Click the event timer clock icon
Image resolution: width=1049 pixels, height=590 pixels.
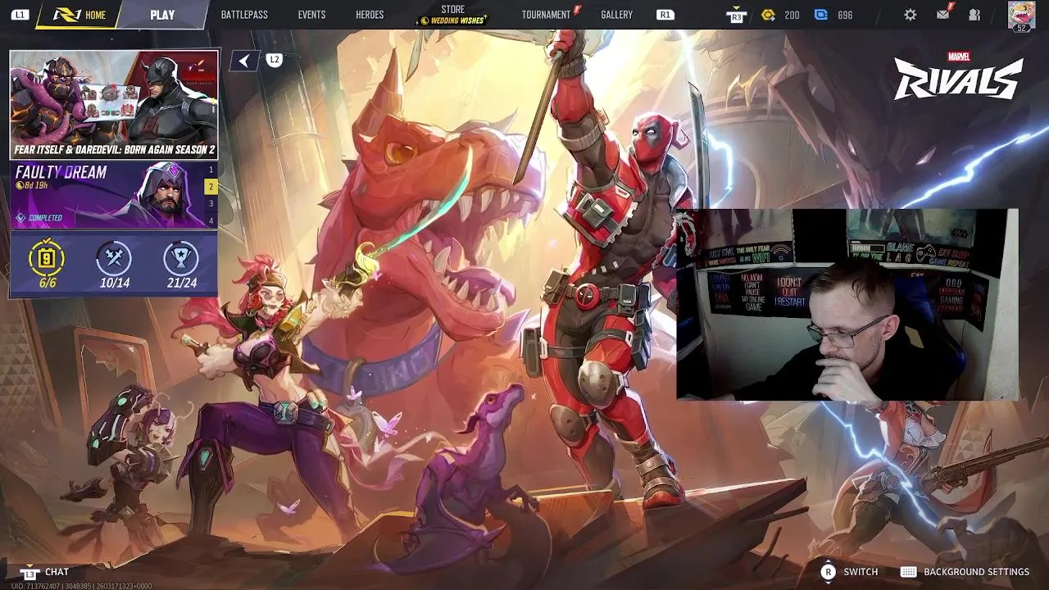[20, 186]
